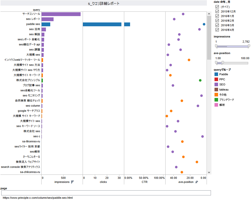Click the scroll up arrow of query list
The width and height of the screenshot is (252, 200).
coord(209,14)
